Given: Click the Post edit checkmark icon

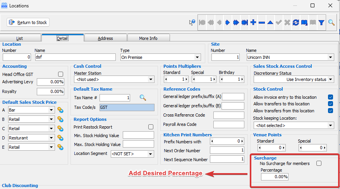Looking at the screenshot, I should (279, 22).
